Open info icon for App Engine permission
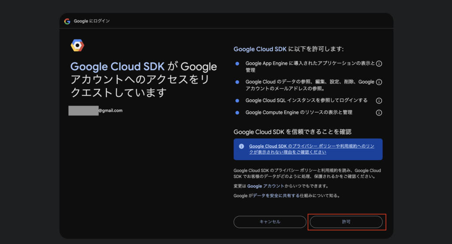 coord(379,64)
